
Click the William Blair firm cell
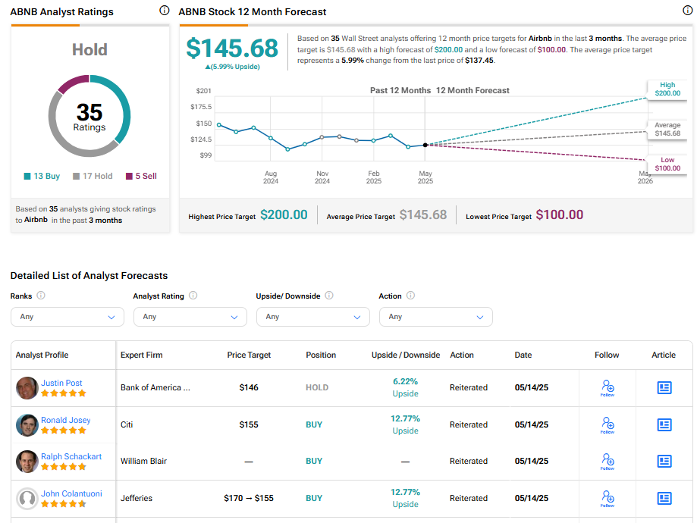click(x=143, y=462)
